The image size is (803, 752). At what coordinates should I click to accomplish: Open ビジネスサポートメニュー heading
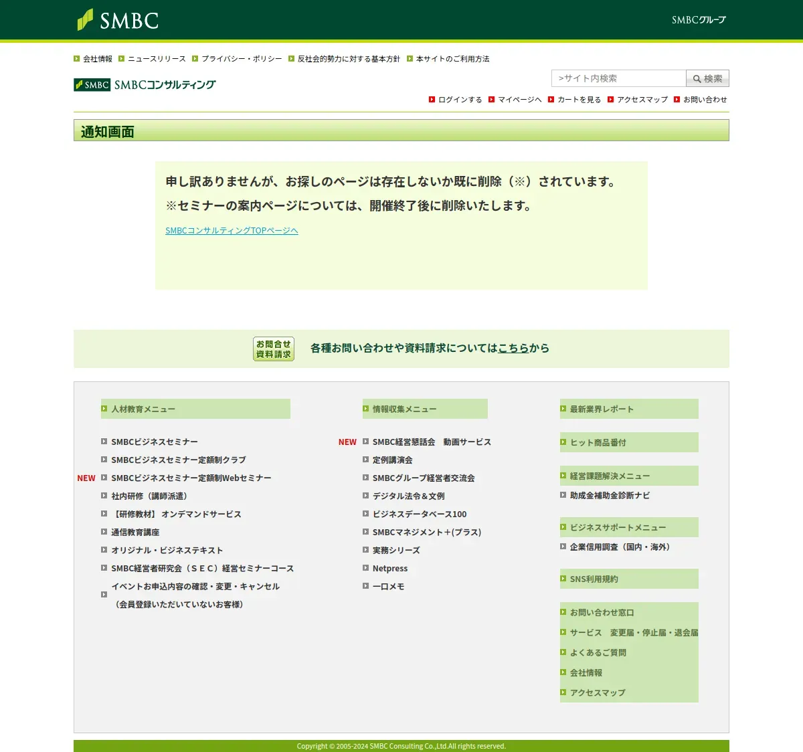(x=629, y=527)
